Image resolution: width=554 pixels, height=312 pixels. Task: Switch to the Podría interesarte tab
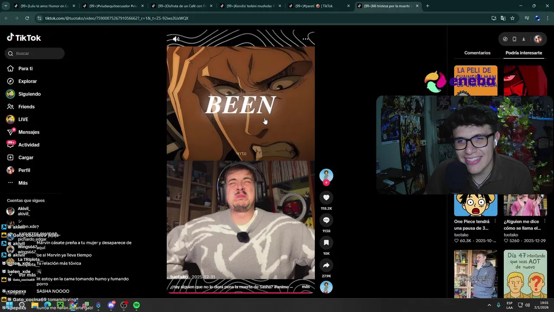click(524, 53)
